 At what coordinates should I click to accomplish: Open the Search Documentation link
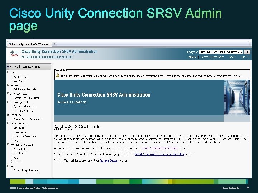pos(212,57)
